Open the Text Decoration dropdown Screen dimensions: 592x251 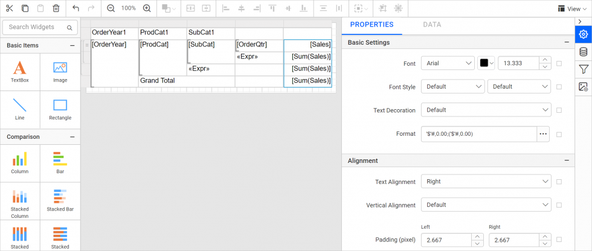click(486, 110)
